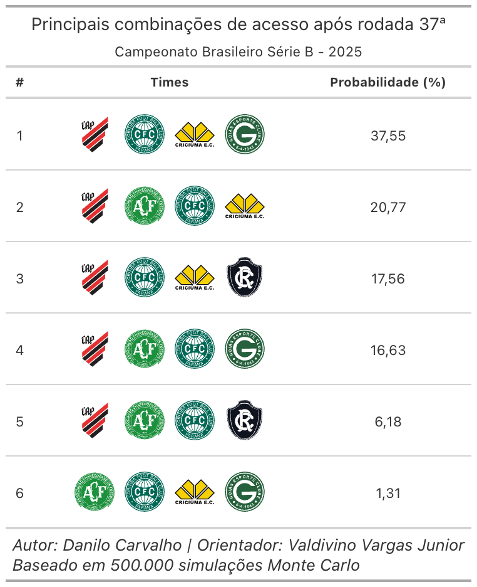The height and width of the screenshot is (587, 477).
Task: Click the Criciúma E.C. logo in row 2
Action: 245,206
